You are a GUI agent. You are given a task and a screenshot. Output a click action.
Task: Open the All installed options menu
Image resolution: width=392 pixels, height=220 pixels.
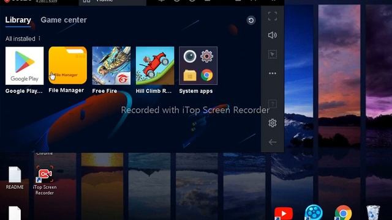[39, 38]
